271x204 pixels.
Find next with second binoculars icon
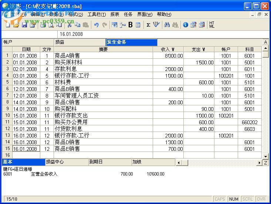click(x=175, y=25)
